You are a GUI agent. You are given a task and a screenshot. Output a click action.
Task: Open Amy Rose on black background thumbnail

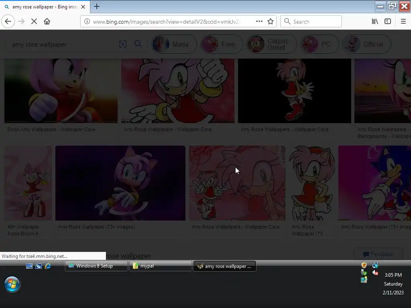point(294,91)
